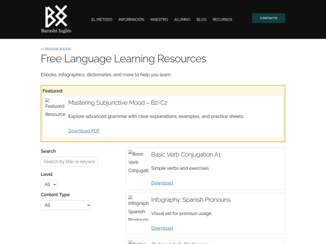The height and width of the screenshot is (244, 326).
Task: Select the Mastering Subjunctive Mood title
Action: coord(118,102)
